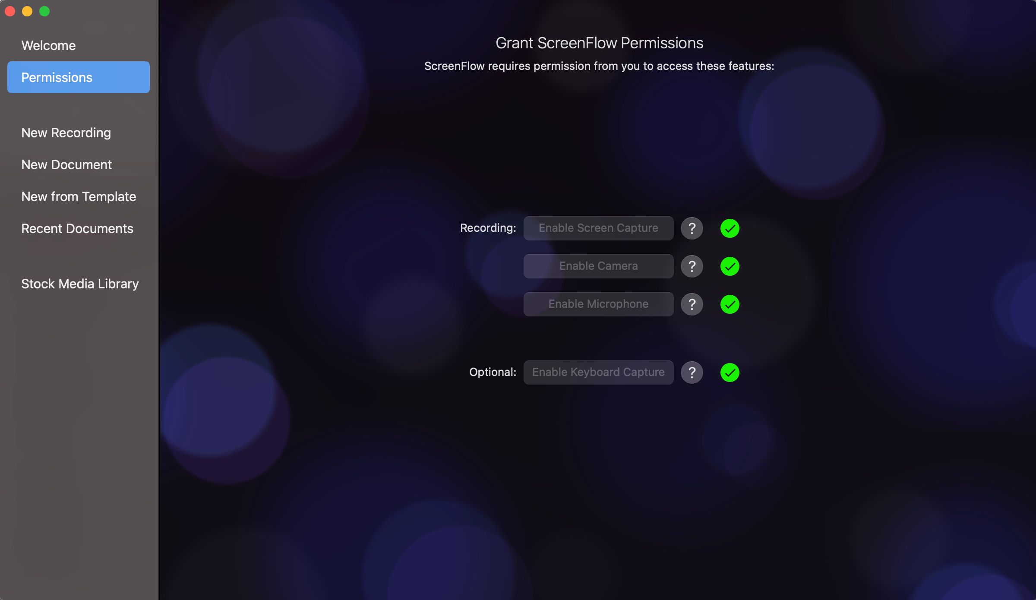Click the Camera permission checkmark icon
Screen dimensions: 1036x600
pyautogui.click(x=730, y=266)
